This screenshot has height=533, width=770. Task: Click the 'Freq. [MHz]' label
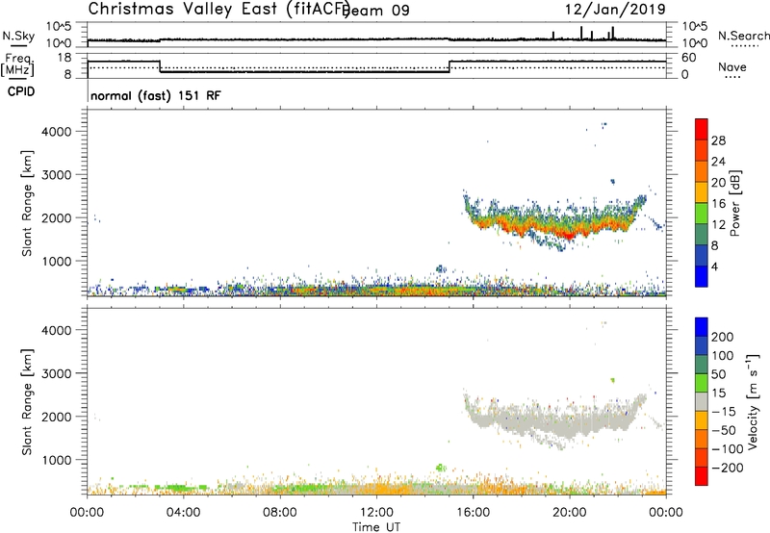tap(17, 65)
